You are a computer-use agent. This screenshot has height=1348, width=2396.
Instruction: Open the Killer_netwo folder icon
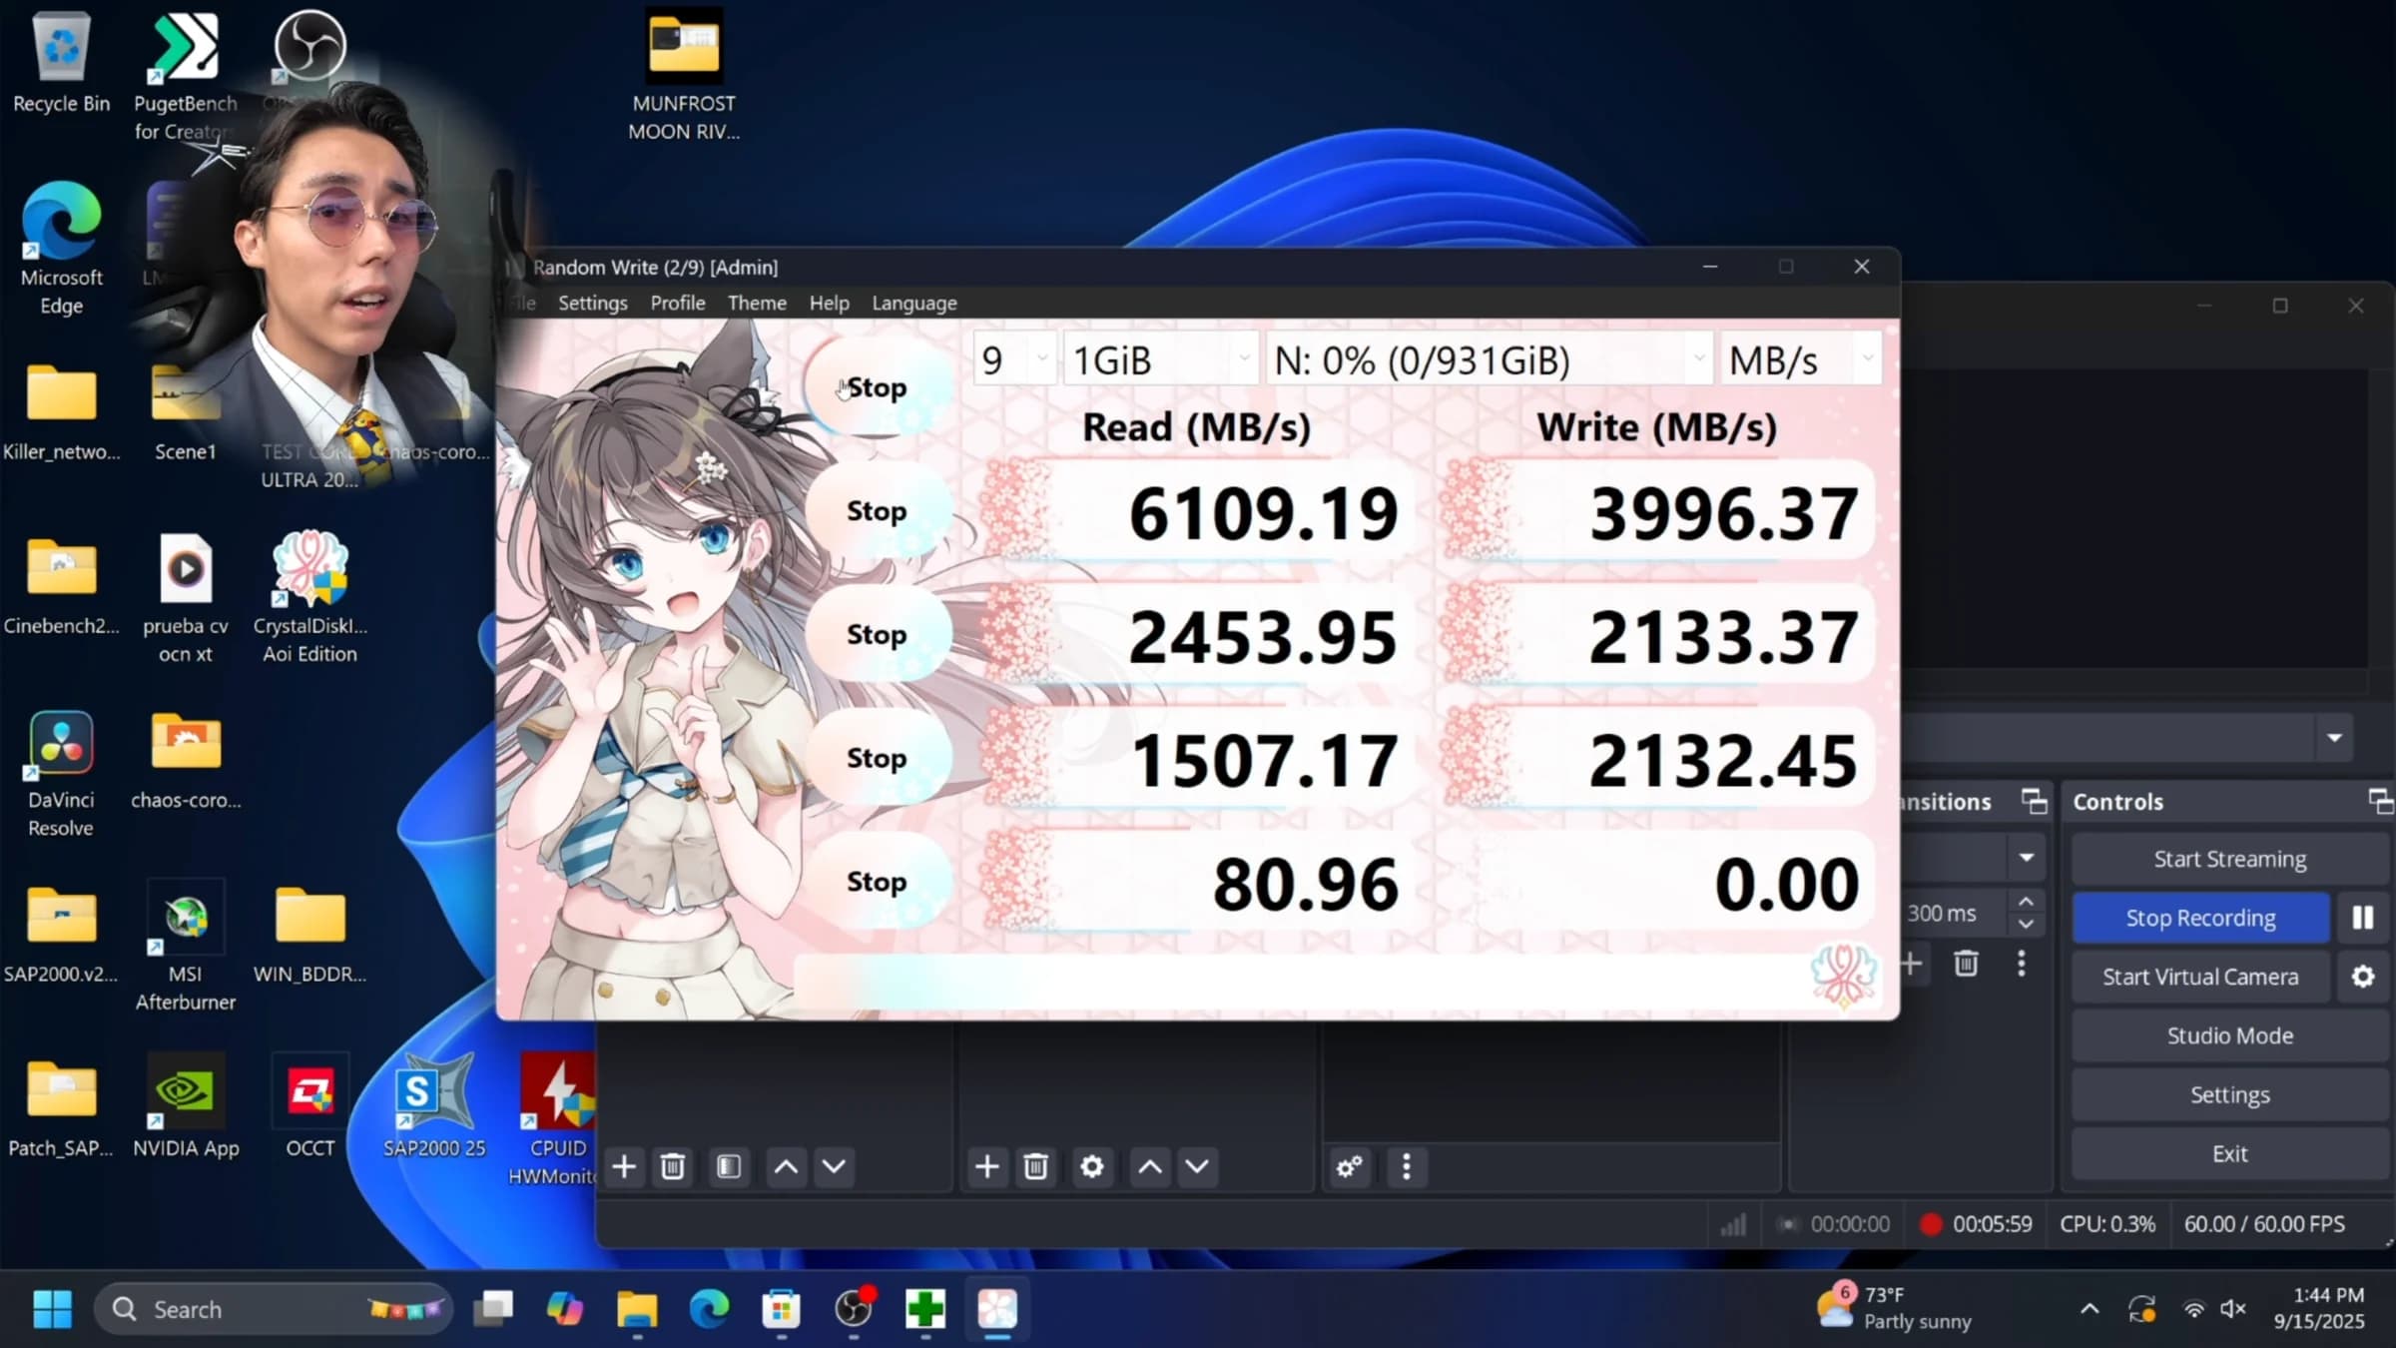click(61, 411)
